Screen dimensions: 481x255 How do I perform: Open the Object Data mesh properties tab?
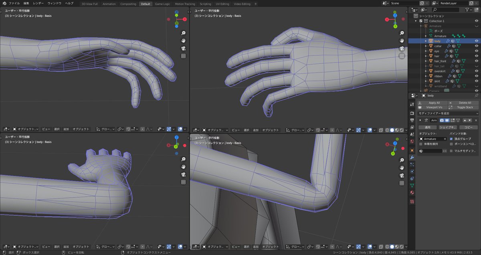pyautogui.click(x=412, y=185)
